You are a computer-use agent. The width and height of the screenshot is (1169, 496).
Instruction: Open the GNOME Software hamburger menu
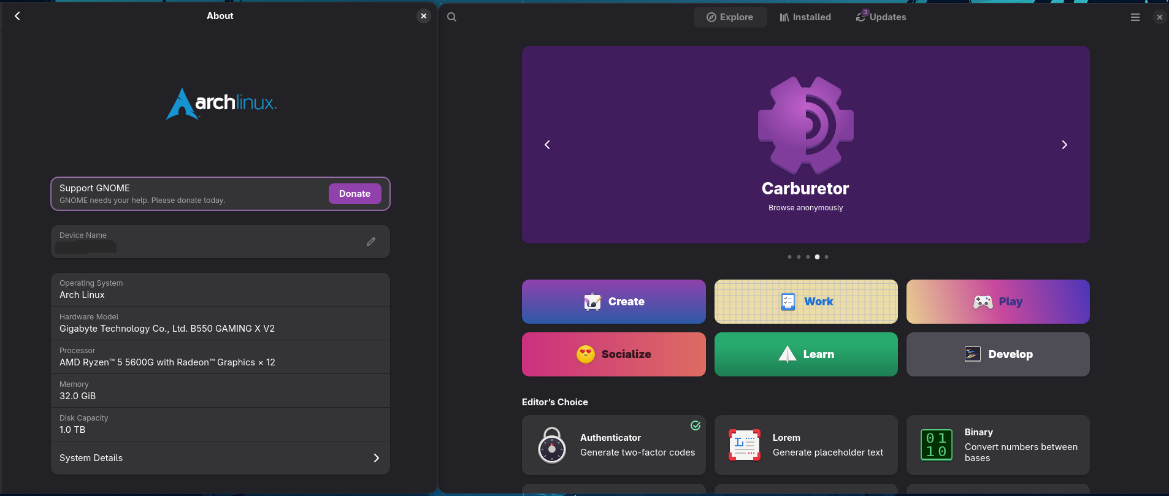pos(1135,17)
